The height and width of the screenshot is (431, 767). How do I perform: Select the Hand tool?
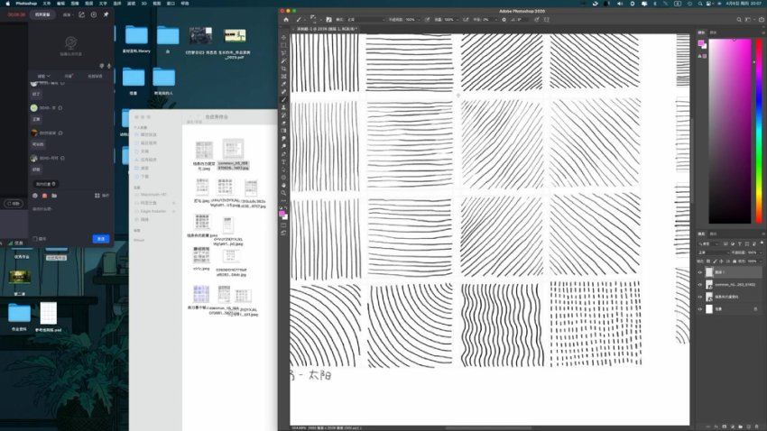pyautogui.click(x=283, y=185)
